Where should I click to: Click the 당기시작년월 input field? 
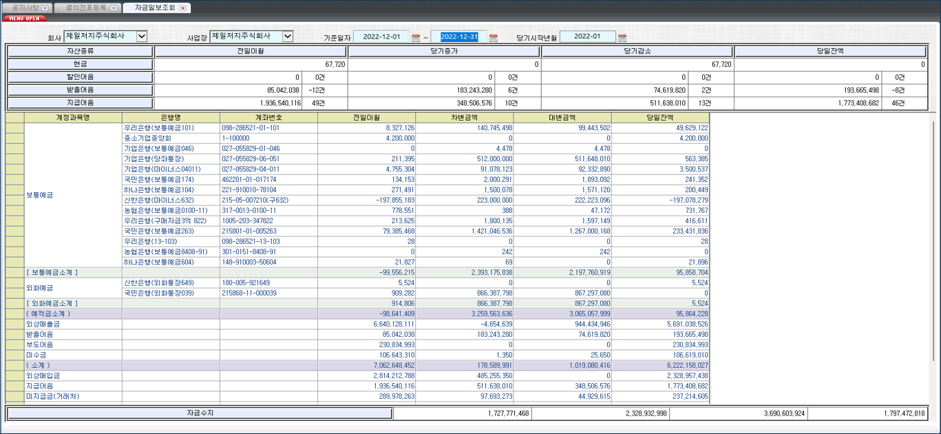(x=587, y=36)
